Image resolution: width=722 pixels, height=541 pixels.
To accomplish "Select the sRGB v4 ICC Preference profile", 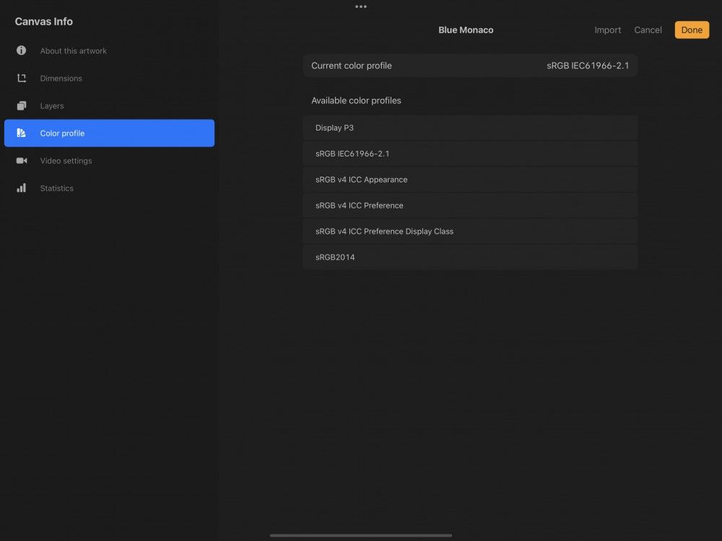I will 470,205.
